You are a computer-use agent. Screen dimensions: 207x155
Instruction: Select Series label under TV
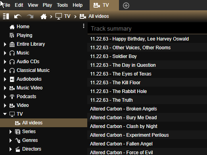[29, 132]
